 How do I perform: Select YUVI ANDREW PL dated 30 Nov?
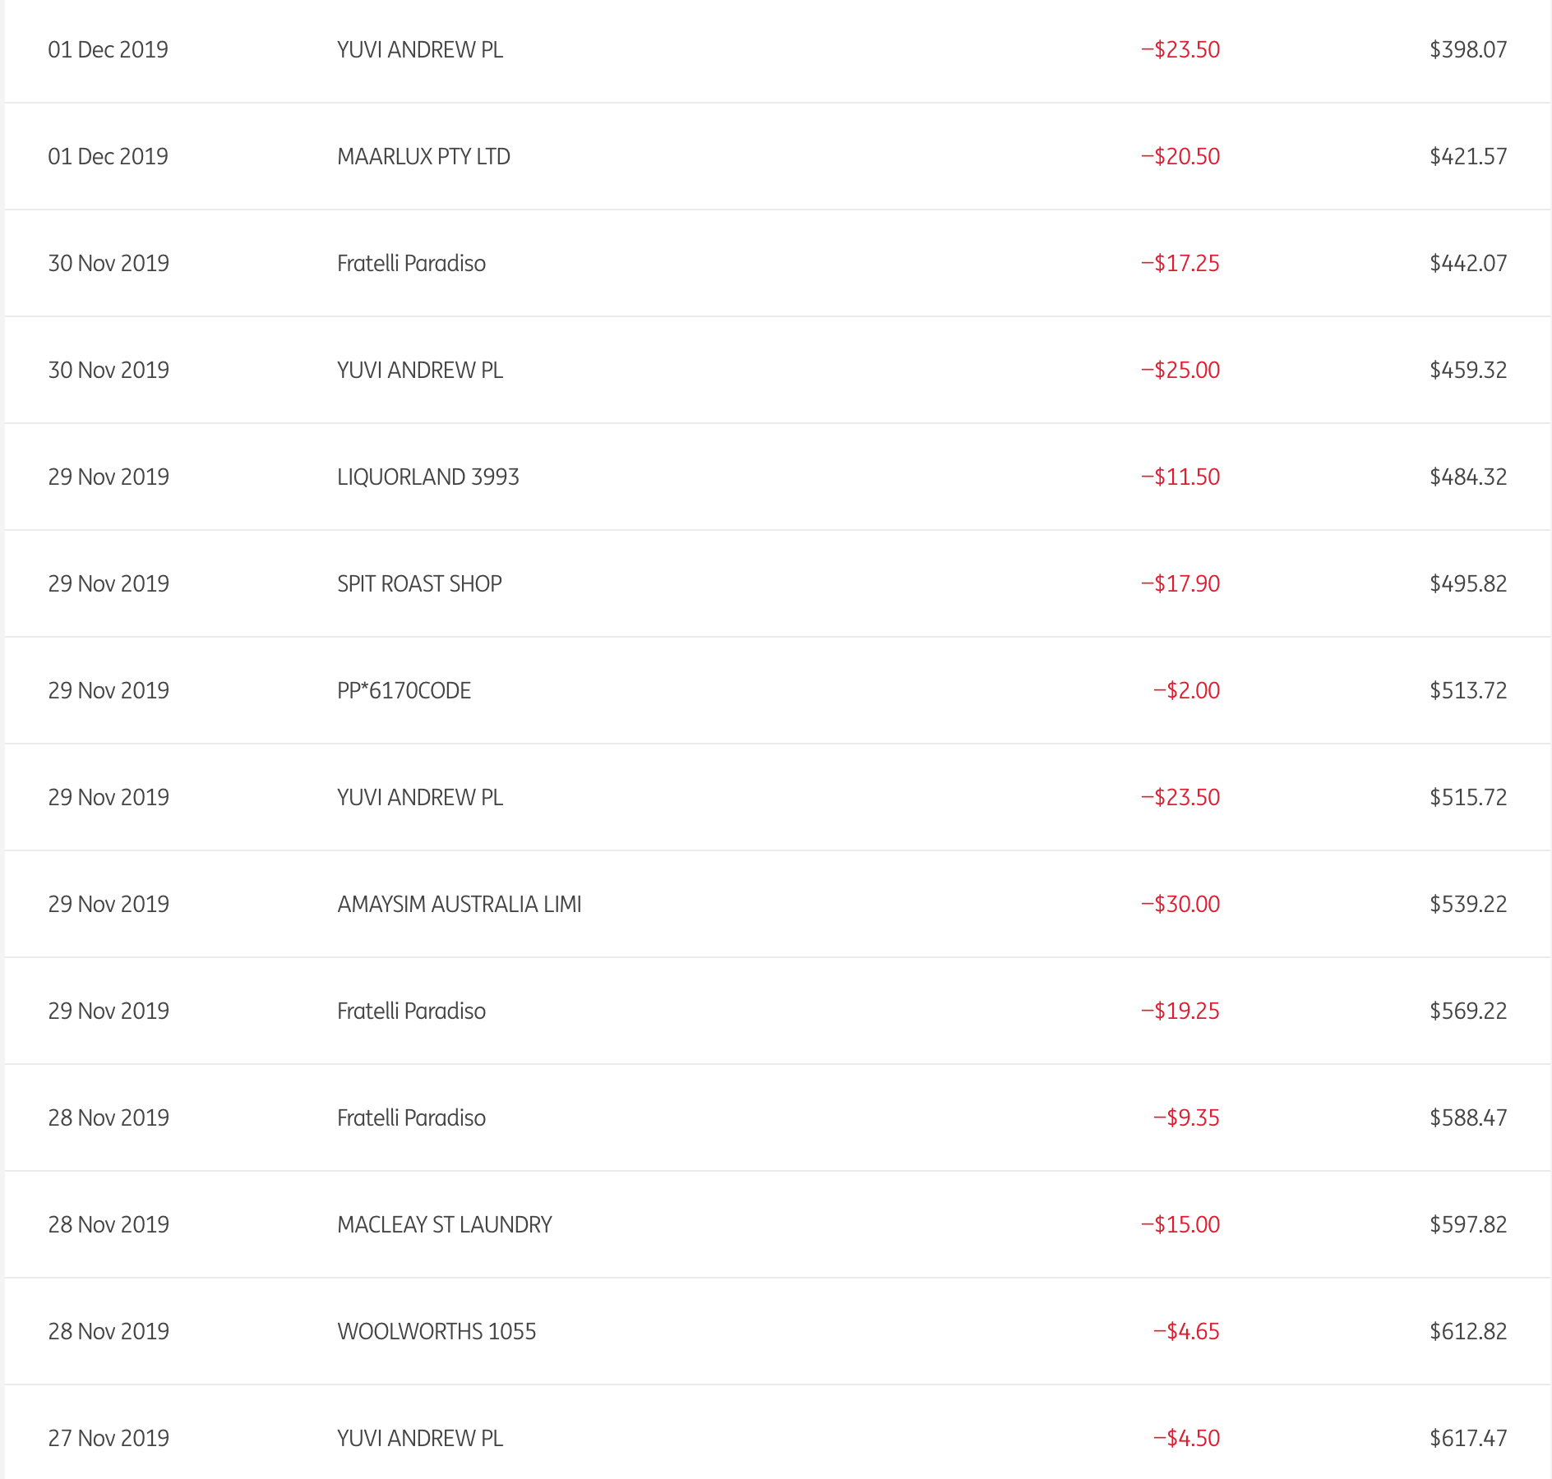419,370
